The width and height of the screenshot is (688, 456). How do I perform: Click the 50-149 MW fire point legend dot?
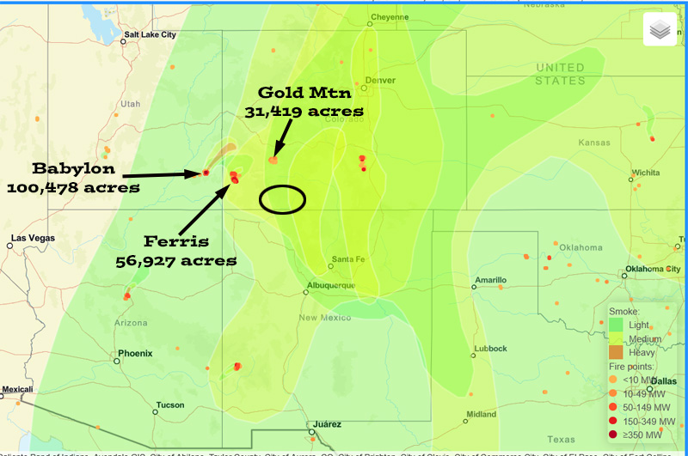613,407
